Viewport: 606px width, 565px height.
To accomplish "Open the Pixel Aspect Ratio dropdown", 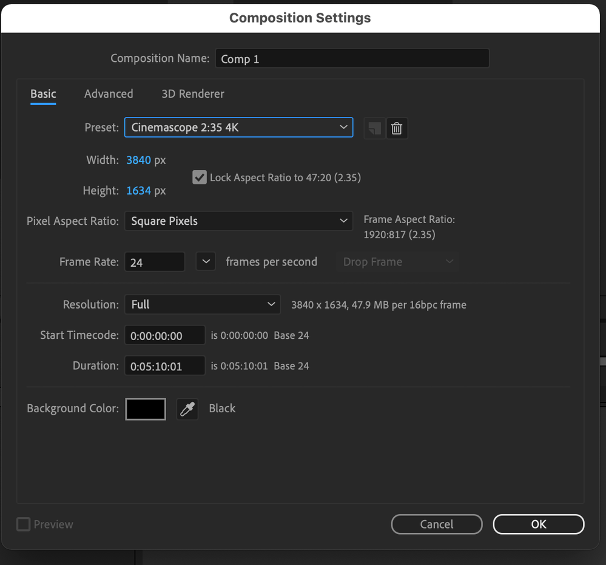I will pos(238,221).
